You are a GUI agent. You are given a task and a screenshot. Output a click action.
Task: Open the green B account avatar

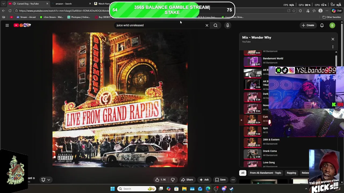click(332, 25)
